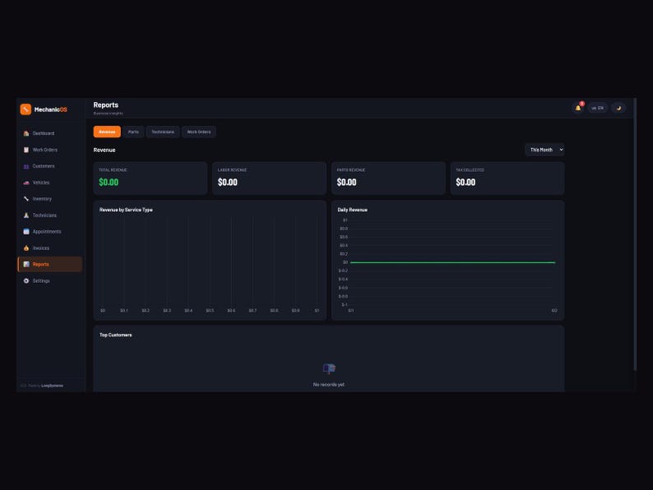The width and height of the screenshot is (653, 490).
Task: Click the Revenue section heading
Action: point(104,150)
